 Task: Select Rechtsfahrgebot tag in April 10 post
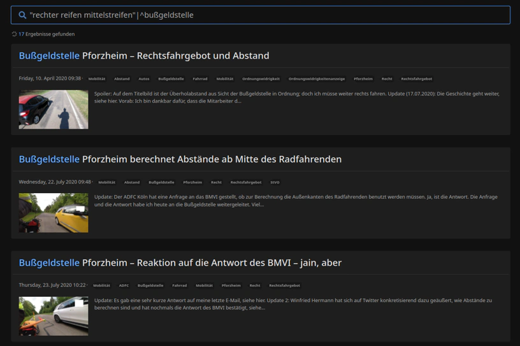pos(417,79)
